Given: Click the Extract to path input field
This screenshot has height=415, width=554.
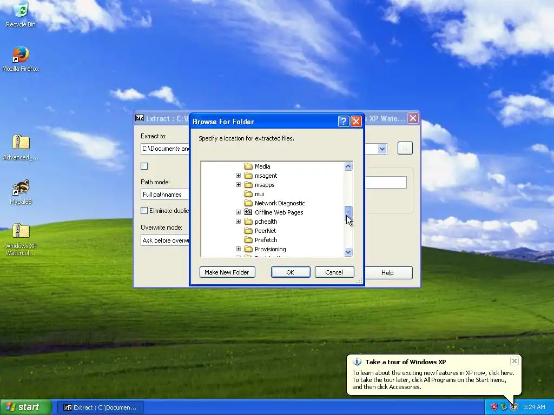Looking at the screenshot, I should point(165,149).
